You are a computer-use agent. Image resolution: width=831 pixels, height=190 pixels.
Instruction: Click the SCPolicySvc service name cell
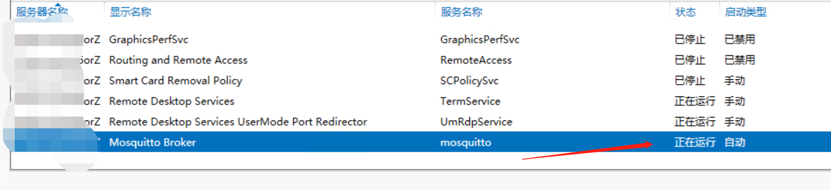point(469,81)
